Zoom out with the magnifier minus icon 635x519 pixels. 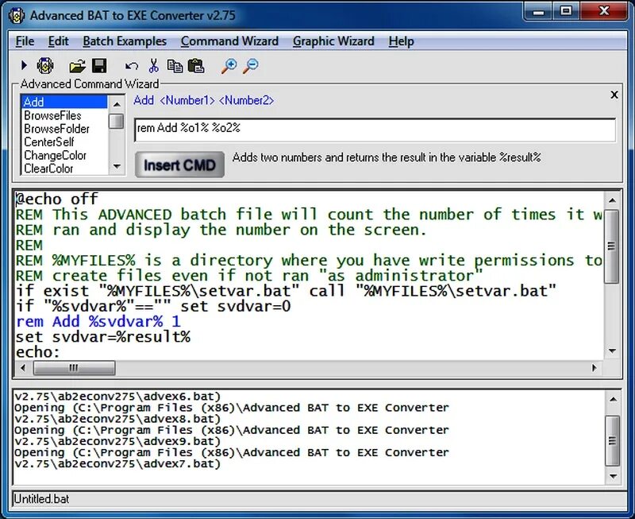tap(251, 66)
